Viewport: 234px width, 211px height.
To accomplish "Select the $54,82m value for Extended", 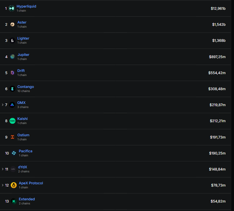I will pos(218,201).
